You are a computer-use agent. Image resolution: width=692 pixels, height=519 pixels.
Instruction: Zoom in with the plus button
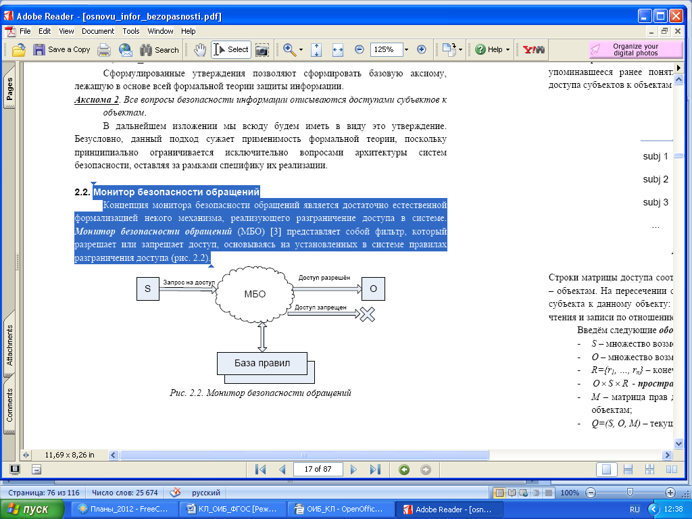pos(422,49)
